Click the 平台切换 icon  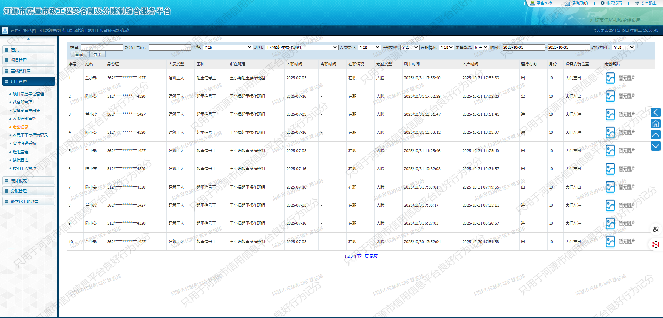532,3
